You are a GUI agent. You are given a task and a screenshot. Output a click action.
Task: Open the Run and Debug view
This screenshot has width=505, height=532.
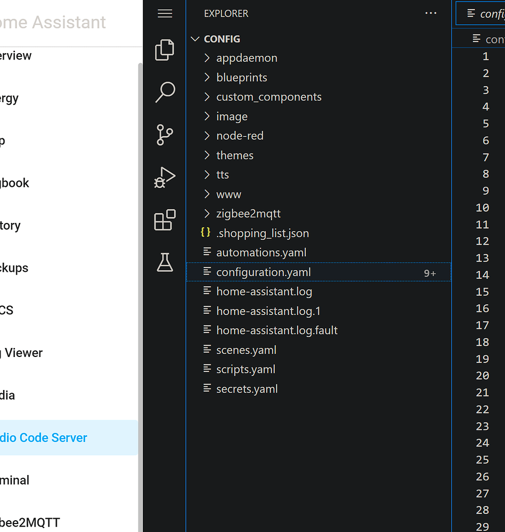165,177
